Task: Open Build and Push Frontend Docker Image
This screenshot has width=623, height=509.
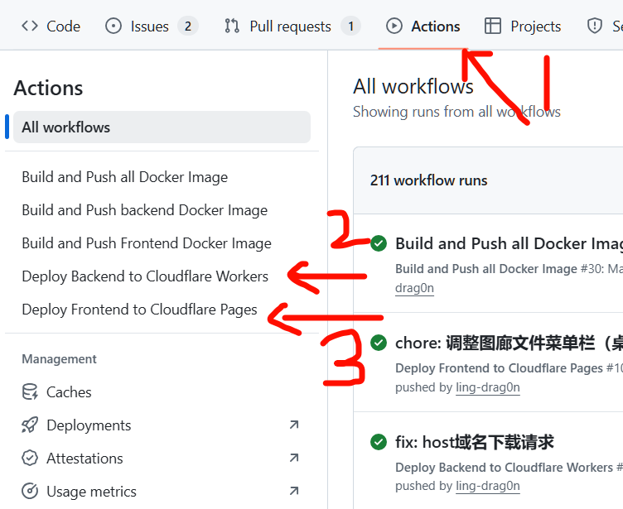Action: (147, 243)
